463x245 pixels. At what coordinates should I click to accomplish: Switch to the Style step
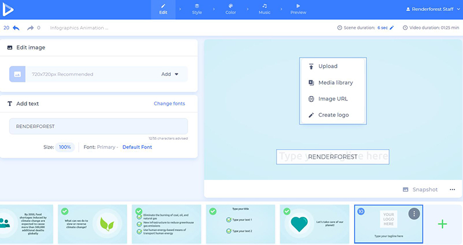point(197,9)
